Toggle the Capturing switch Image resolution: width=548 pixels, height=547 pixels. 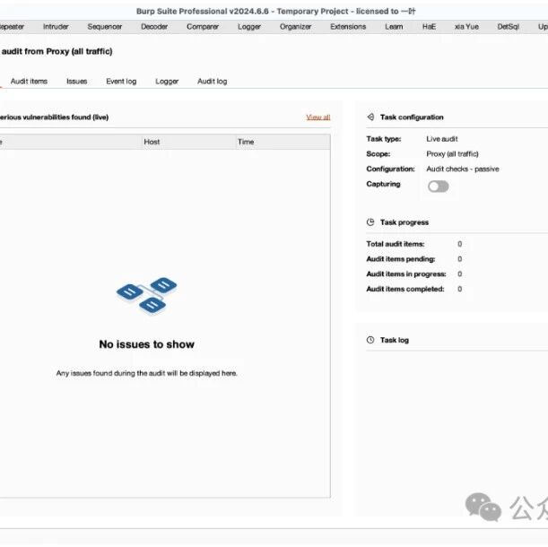point(438,187)
